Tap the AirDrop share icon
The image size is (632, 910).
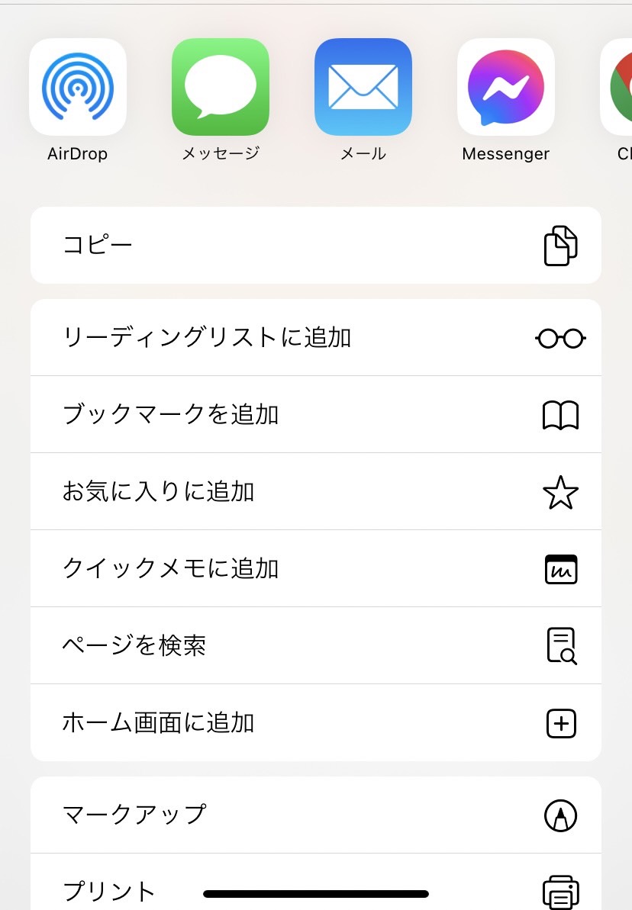78,87
